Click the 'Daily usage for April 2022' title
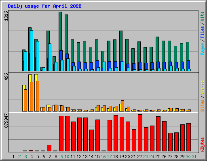 [x=44, y=6]
